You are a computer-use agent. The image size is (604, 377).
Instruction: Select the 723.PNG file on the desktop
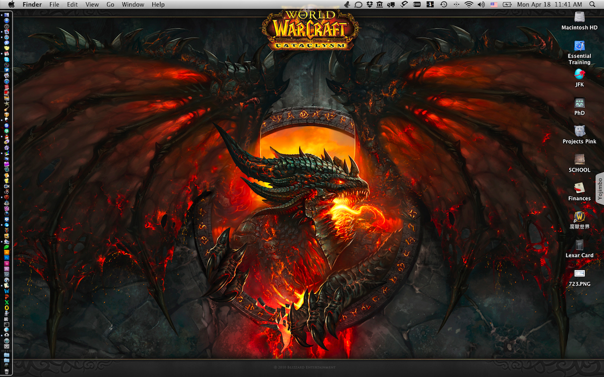(x=579, y=274)
